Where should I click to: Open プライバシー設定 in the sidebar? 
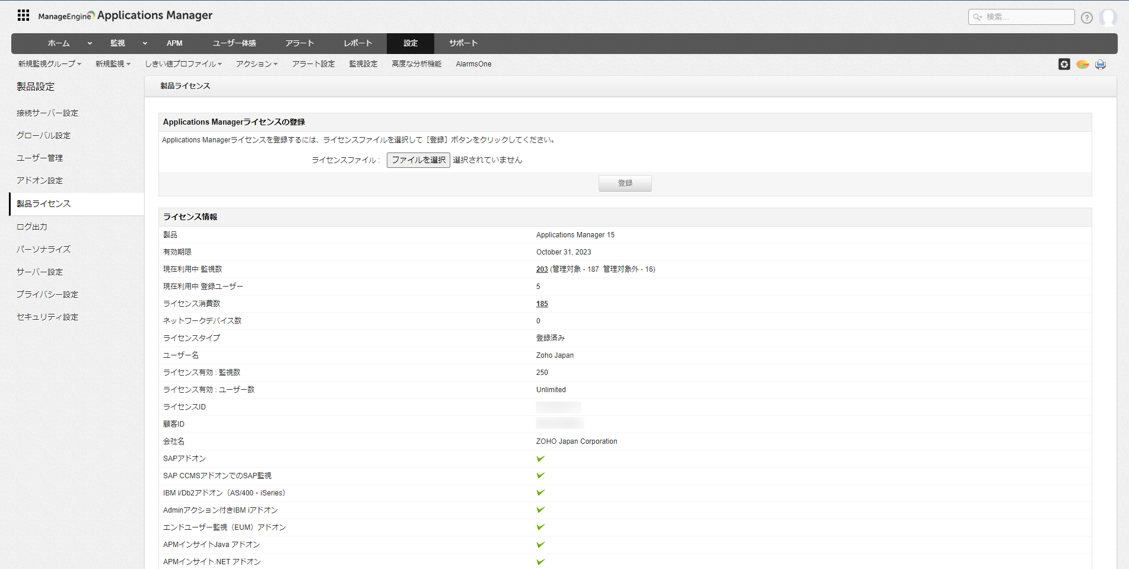(x=47, y=294)
